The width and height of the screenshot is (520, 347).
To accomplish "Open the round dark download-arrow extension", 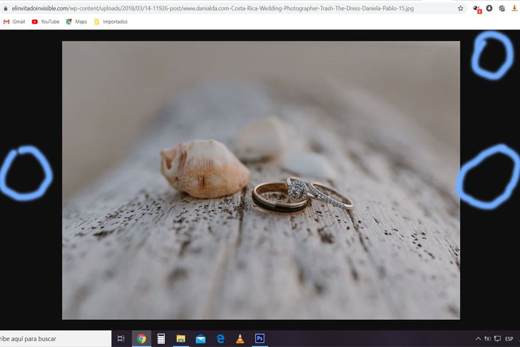I will (489, 8).
